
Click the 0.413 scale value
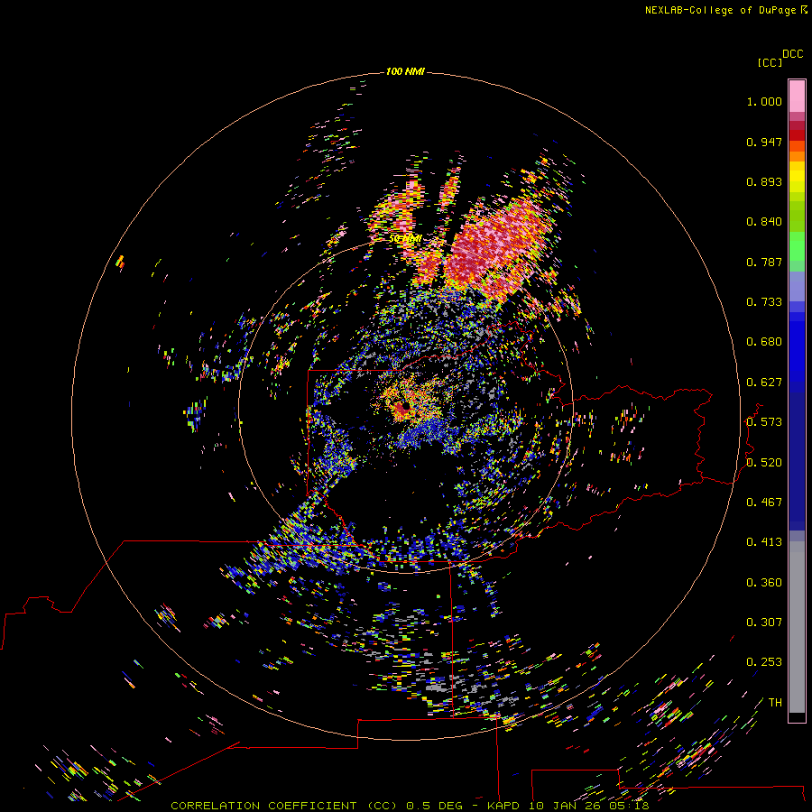764,542
